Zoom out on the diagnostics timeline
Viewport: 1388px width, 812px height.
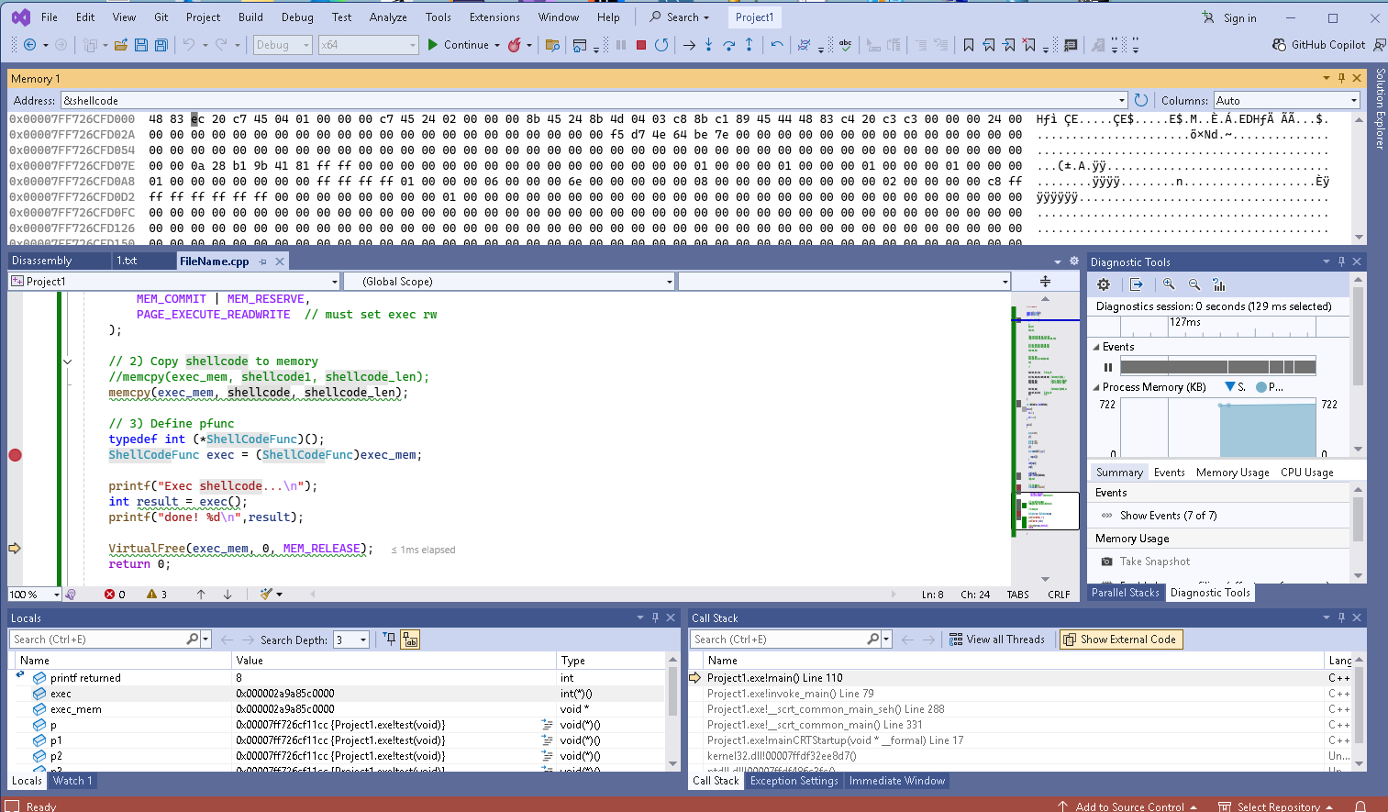pos(1194,284)
